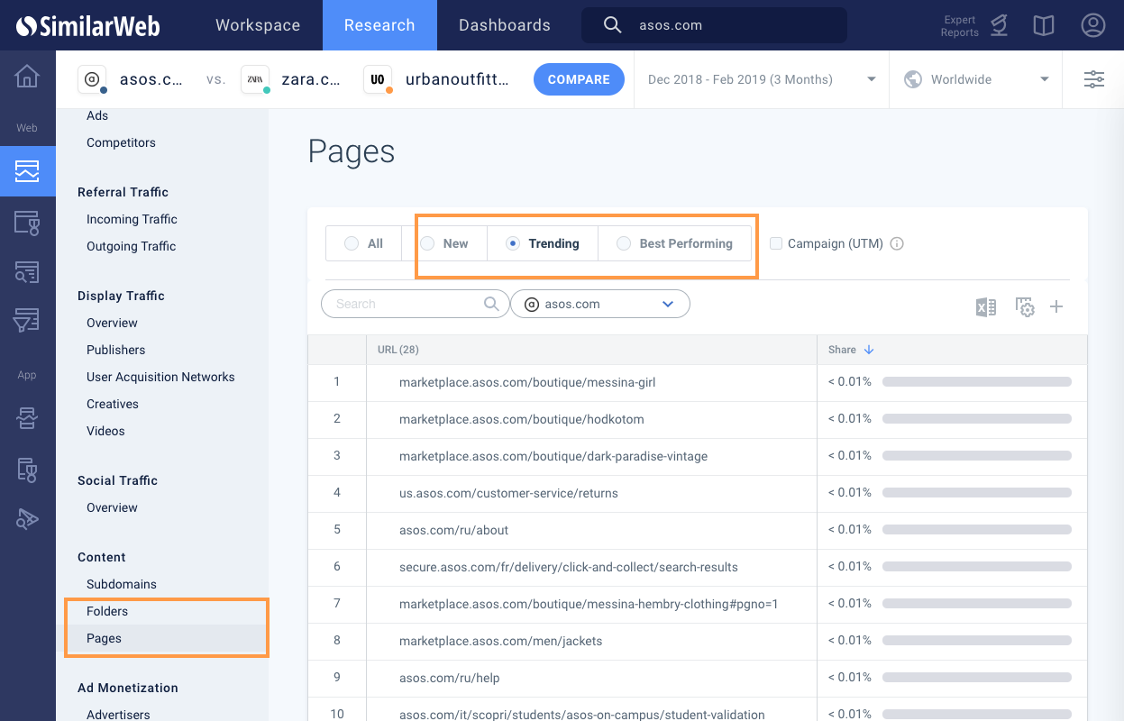Open Subdomains in the sidebar

coord(122,584)
